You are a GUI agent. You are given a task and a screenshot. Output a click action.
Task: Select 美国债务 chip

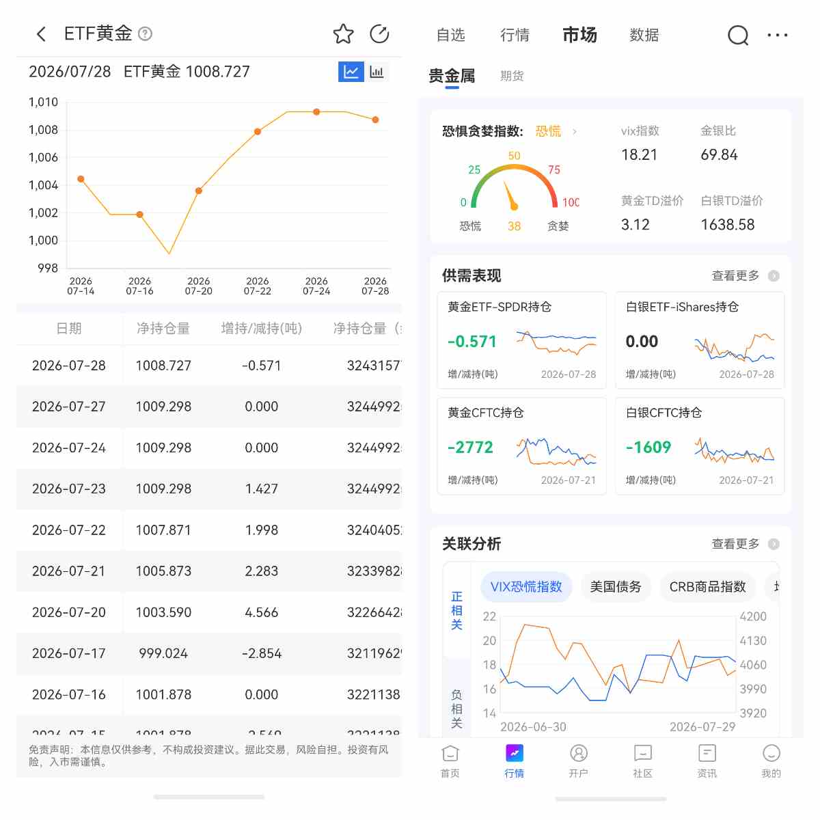coord(616,586)
